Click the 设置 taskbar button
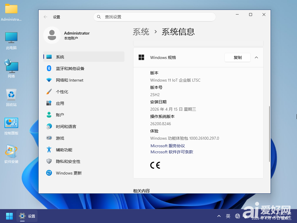297x223 pixels. click(27, 216)
